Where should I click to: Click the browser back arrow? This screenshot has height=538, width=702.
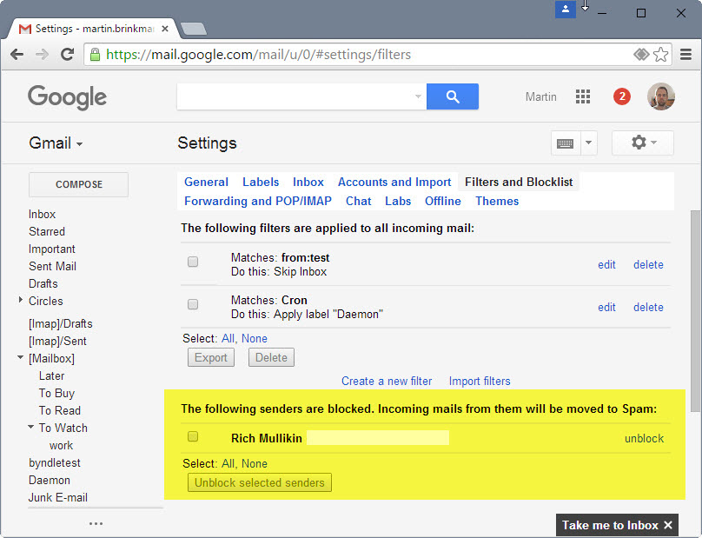[x=17, y=55]
